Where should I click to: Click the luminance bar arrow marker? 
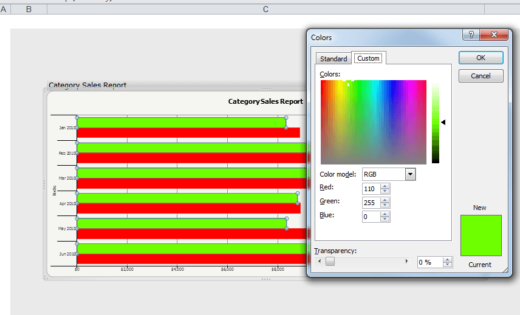point(443,122)
